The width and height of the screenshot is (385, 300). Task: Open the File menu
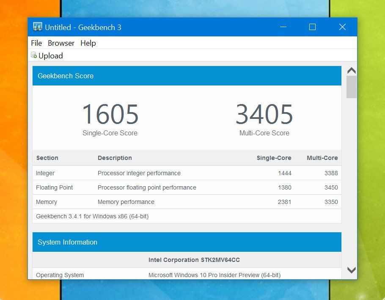tap(36, 43)
